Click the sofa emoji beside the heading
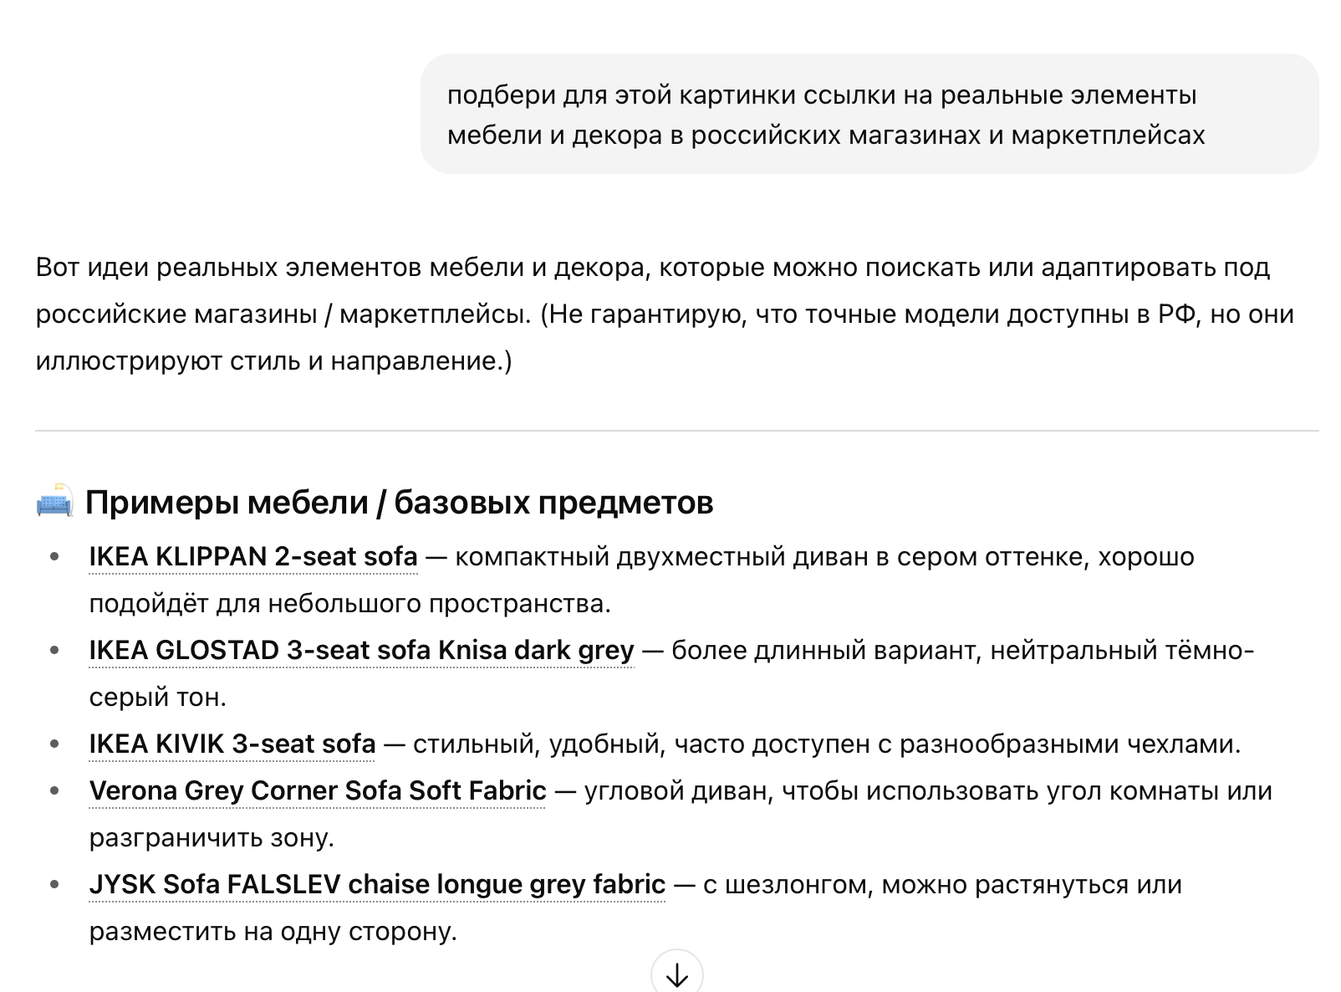Screen dimensions: 1341x992 click(54, 502)
